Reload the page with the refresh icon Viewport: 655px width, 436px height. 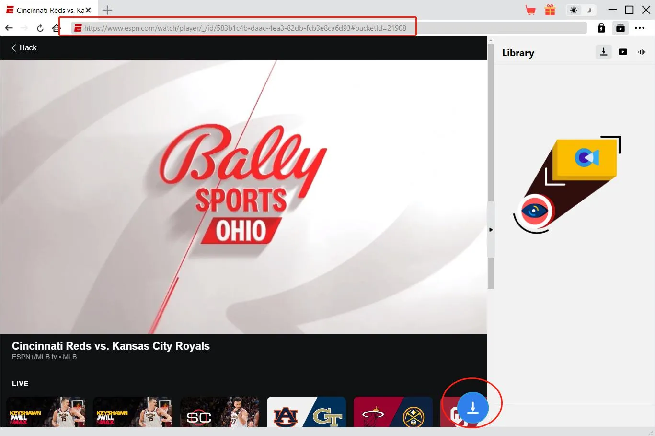coord(40,28)
